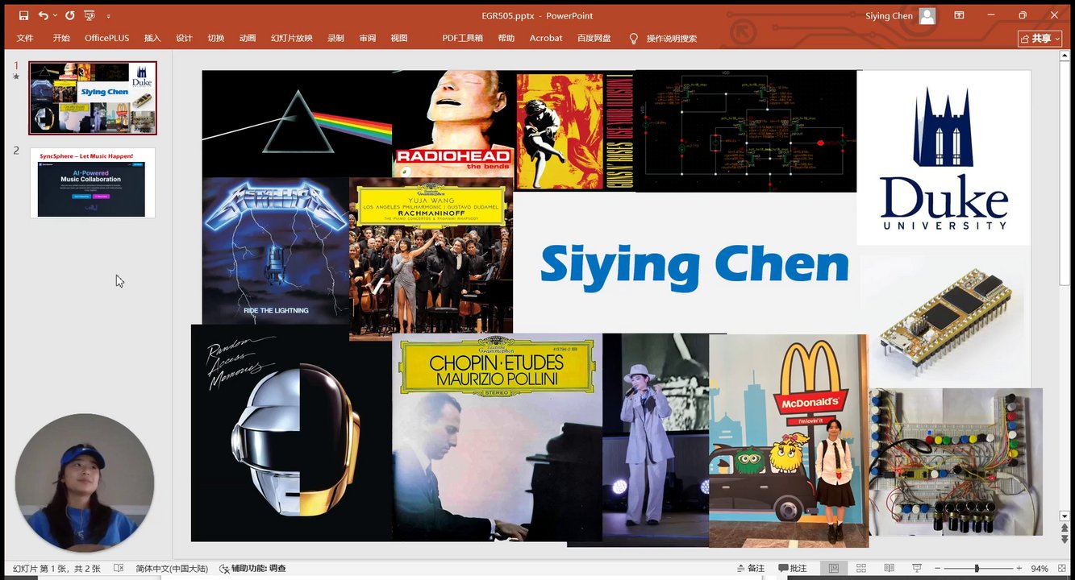Click the vertical scrollbar down arrow

(1065, 516)
